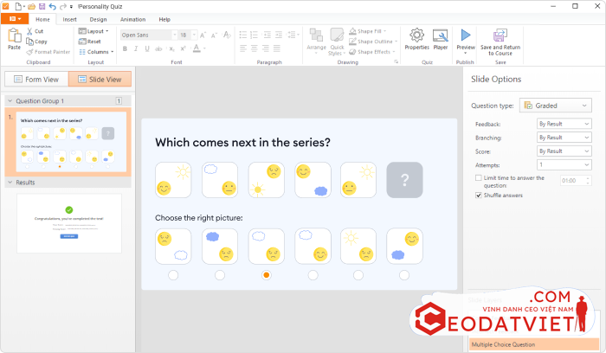Click the Reset layout icon
Screen dimensions: 606x353
[82, 42]
